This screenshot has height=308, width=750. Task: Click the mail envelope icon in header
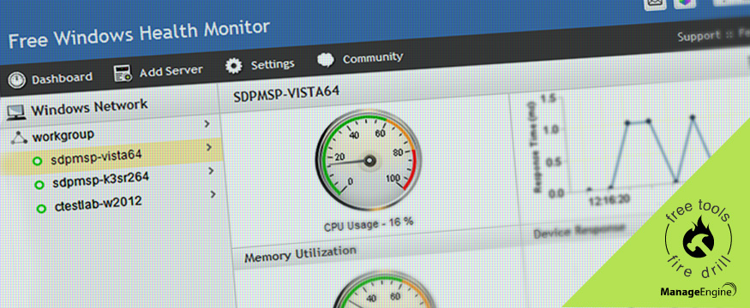coord(654,3)
